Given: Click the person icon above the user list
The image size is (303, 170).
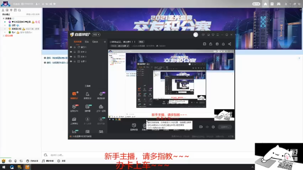Looking at the screenshot, I should tap(3, 10).
